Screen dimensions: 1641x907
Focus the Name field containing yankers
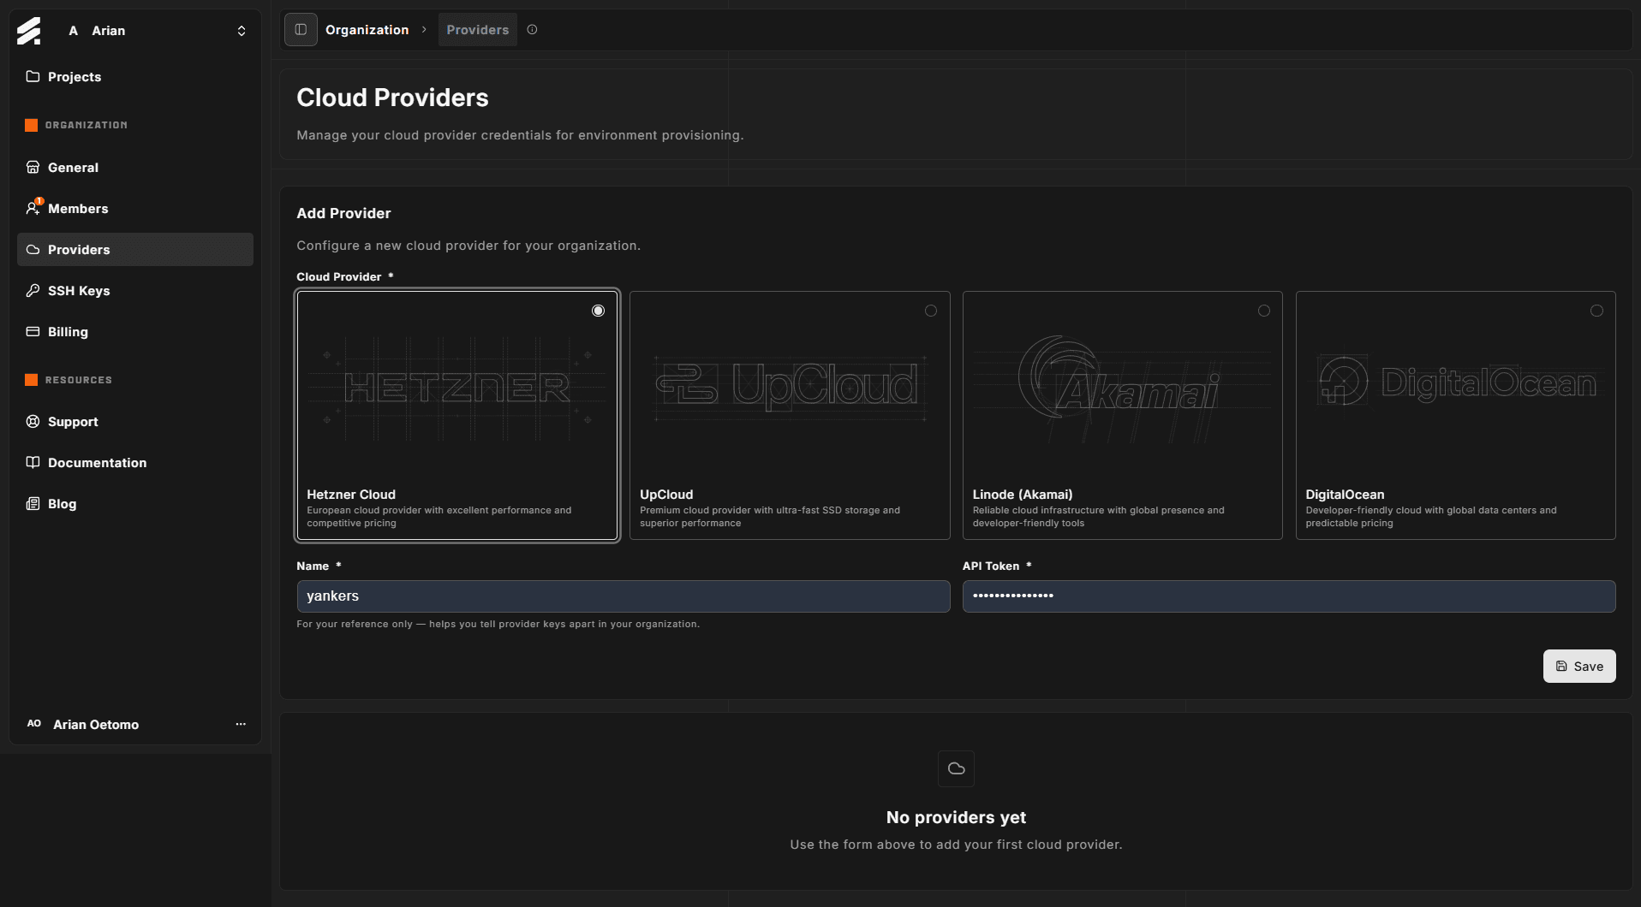(624, 596)
